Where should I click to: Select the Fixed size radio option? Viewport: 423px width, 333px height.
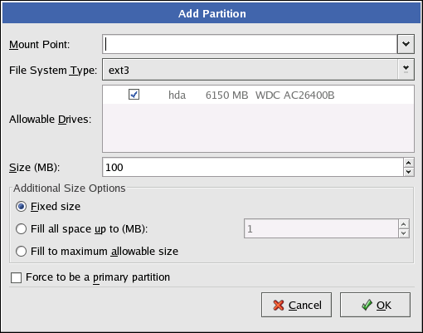point(21,207)
